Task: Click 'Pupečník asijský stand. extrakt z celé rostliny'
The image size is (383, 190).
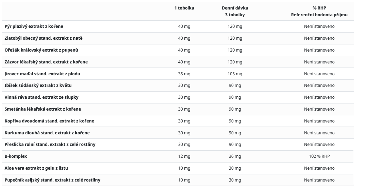Action: click(x=52, y=180)
